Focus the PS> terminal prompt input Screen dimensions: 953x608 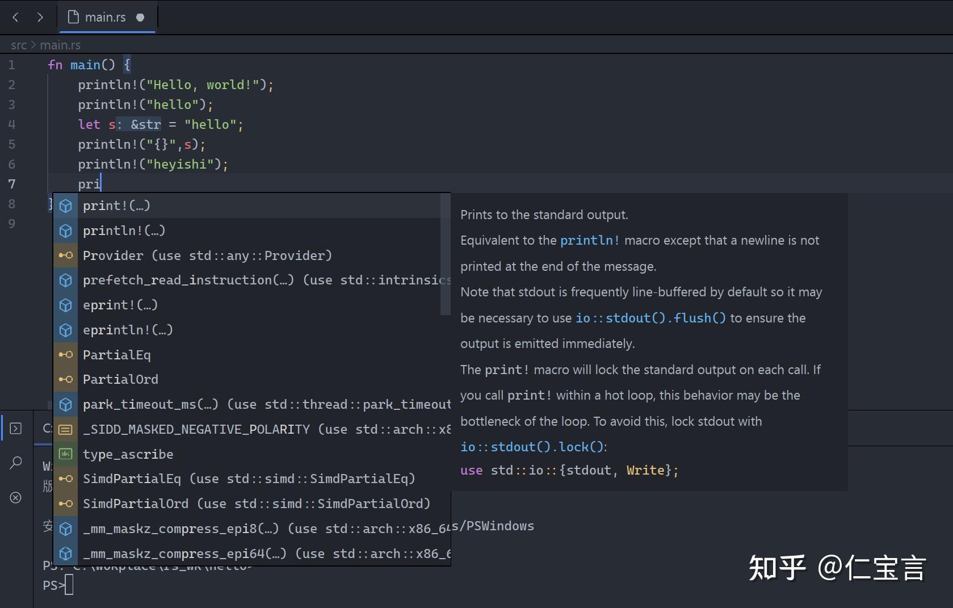69,585
